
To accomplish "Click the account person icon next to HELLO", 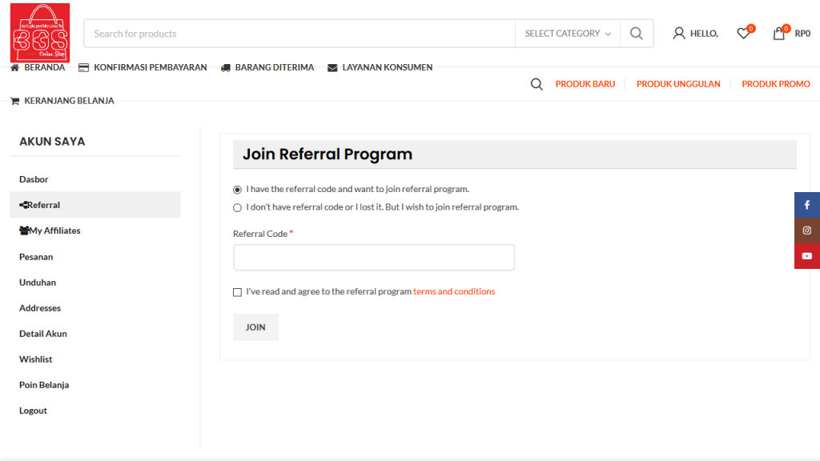I will [677, 33].
